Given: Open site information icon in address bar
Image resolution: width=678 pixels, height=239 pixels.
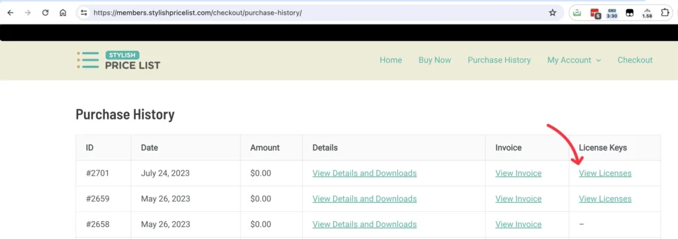Looking at the screenshot, I should point(84,13).
